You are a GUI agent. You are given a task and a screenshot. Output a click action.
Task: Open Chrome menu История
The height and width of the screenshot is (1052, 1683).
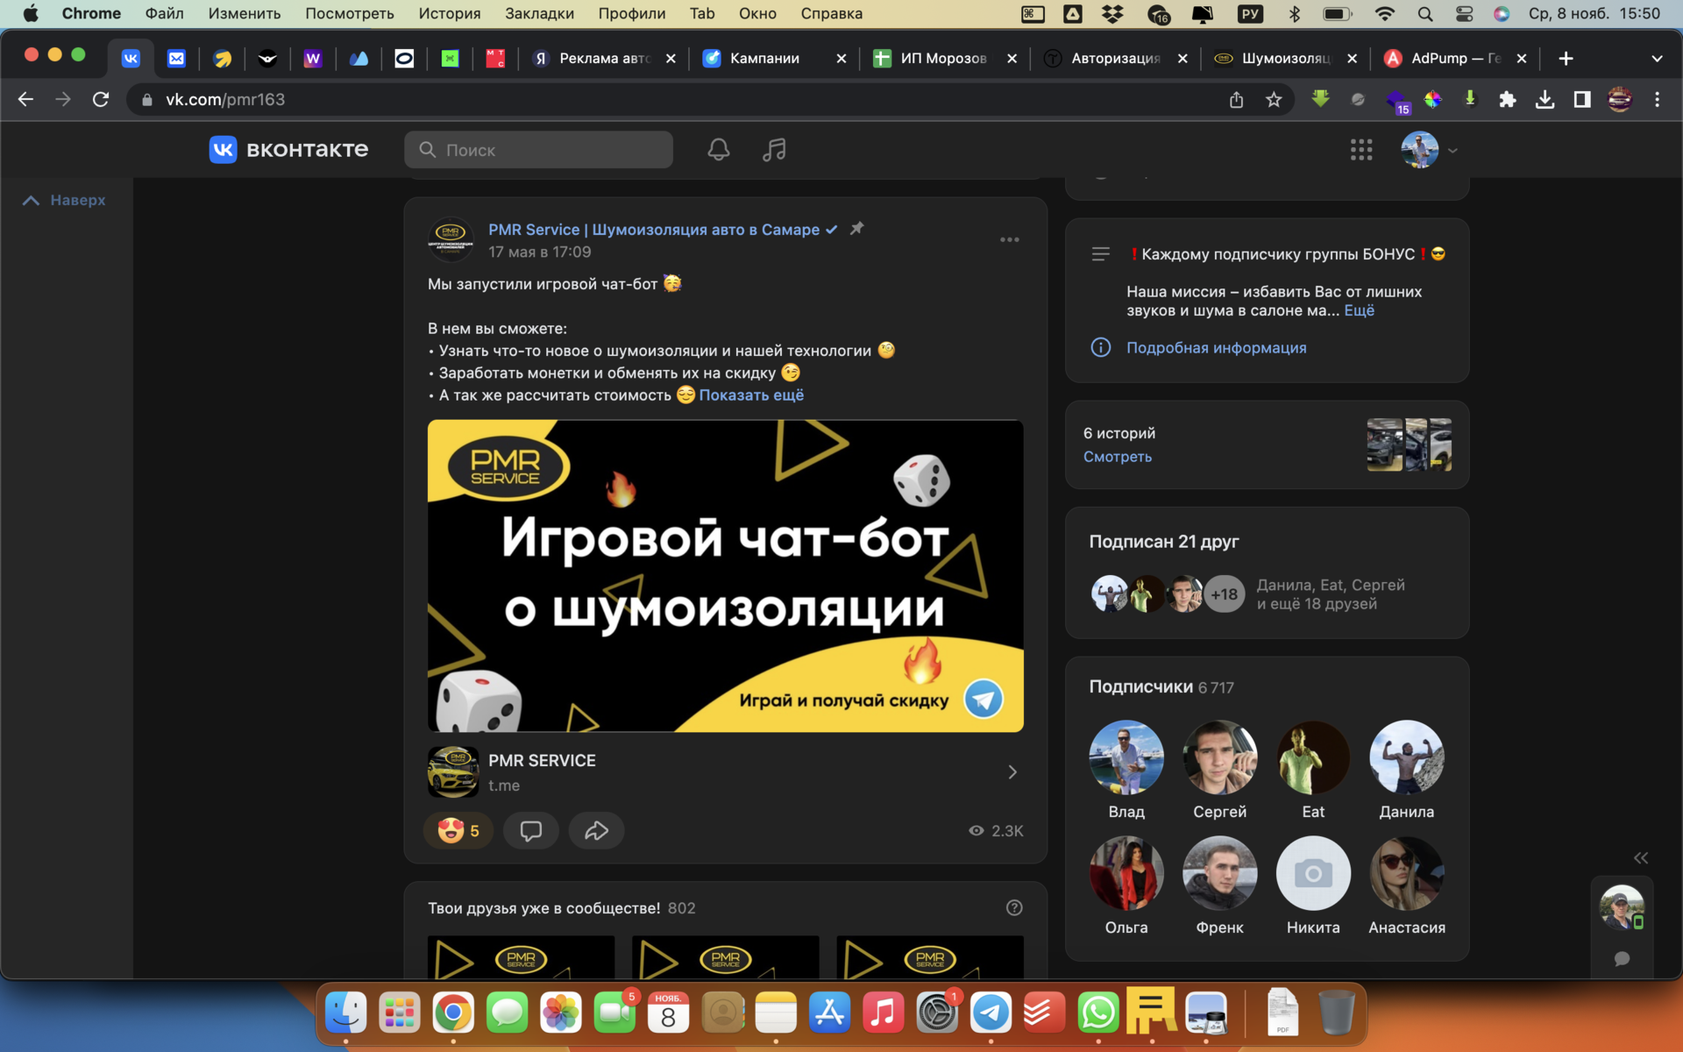pyautogui.click(x=449, y=14)
